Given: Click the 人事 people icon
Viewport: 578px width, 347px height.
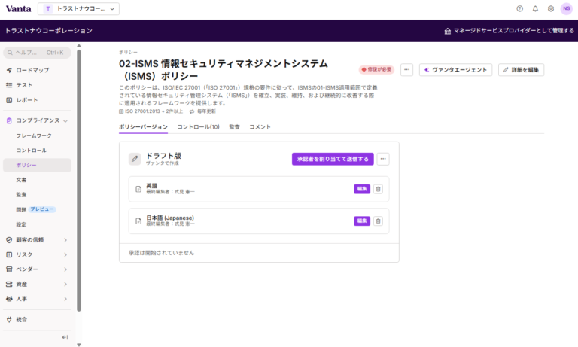Looking at the screenshot, I should 9,299.
